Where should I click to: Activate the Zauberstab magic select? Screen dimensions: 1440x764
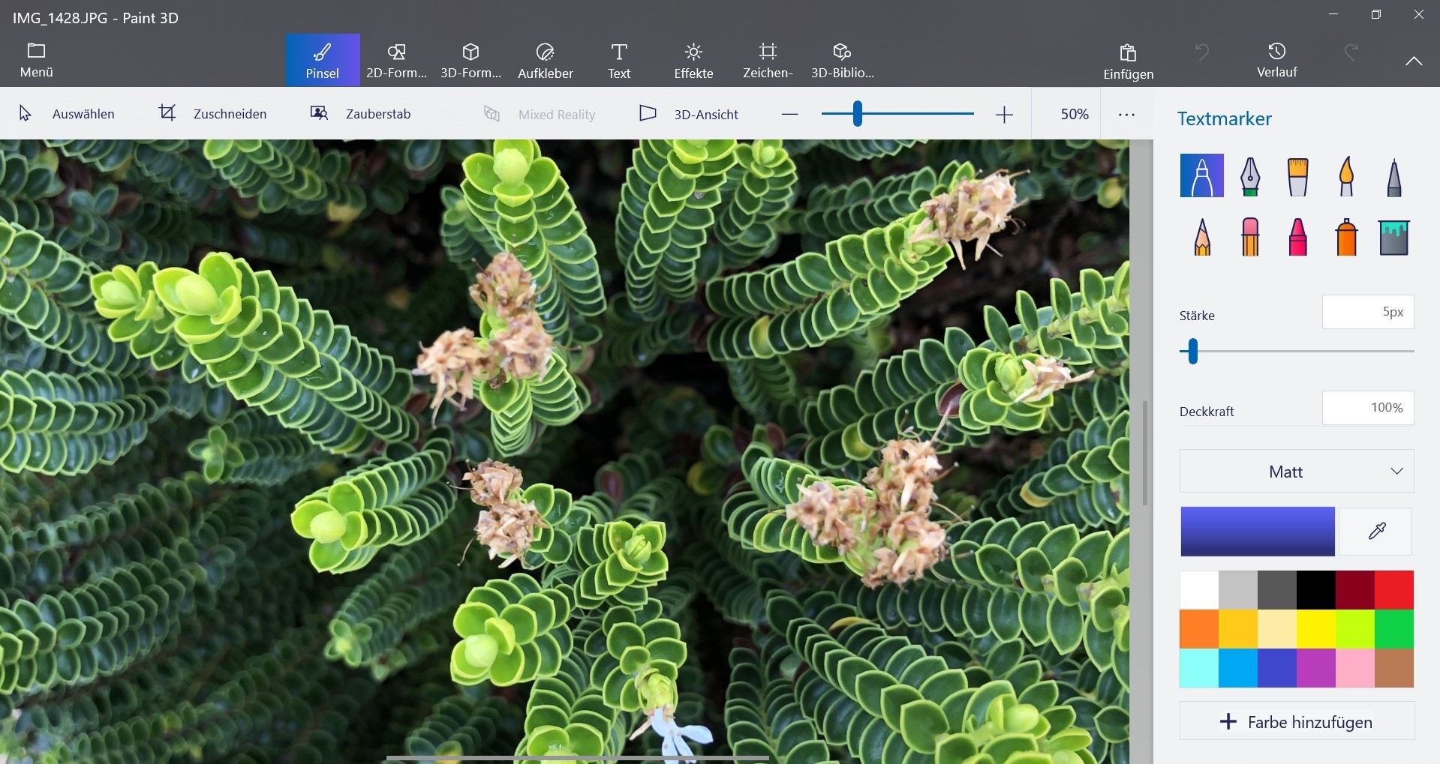click(360, 114)
